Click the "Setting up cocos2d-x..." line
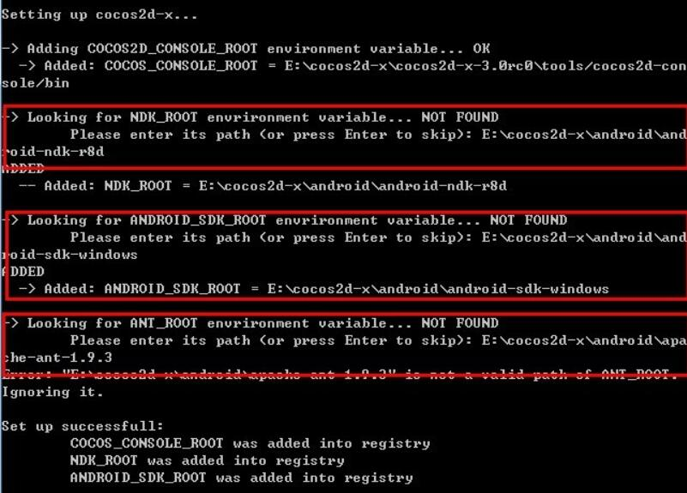687x493 pixels. (99, 15)
